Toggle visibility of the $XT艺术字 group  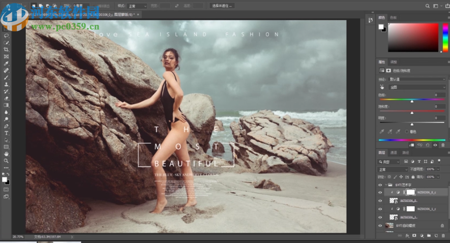380,185
